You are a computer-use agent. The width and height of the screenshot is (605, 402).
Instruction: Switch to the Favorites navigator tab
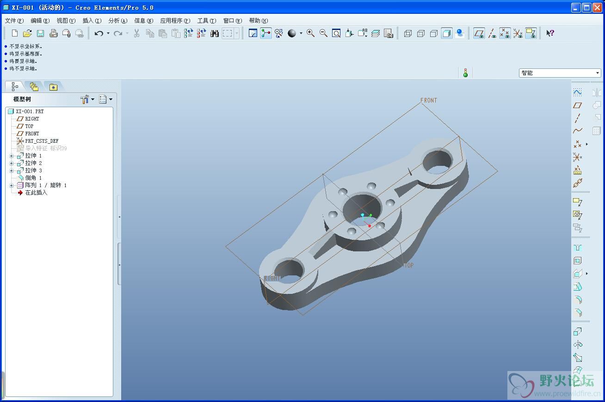(x=53, y=86)
